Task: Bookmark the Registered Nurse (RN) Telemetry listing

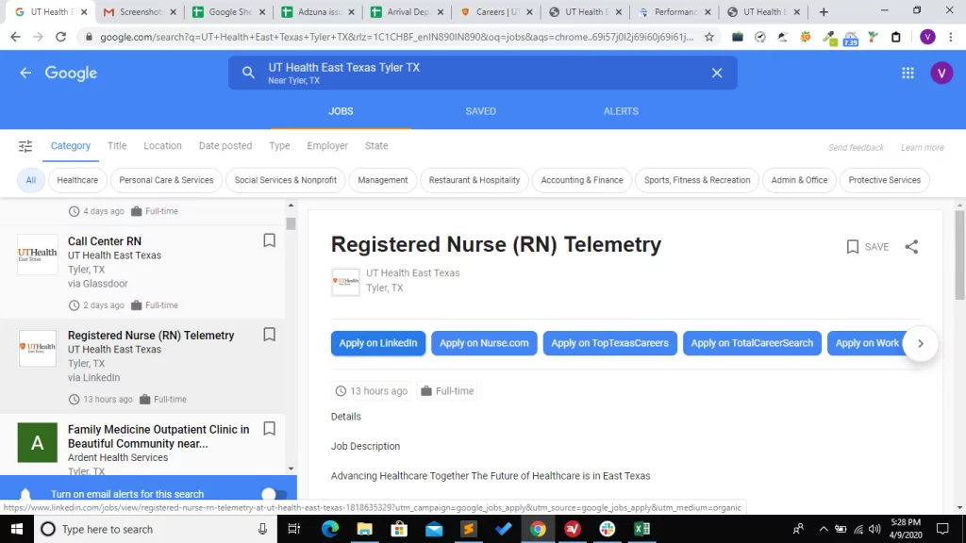Action: pos(269,335)
